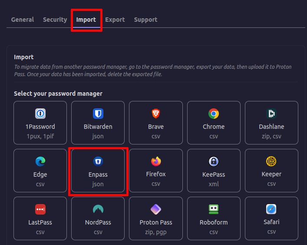
Task: Switch to the Security tab
Action: pyautogui.click(x=55, y=20)
